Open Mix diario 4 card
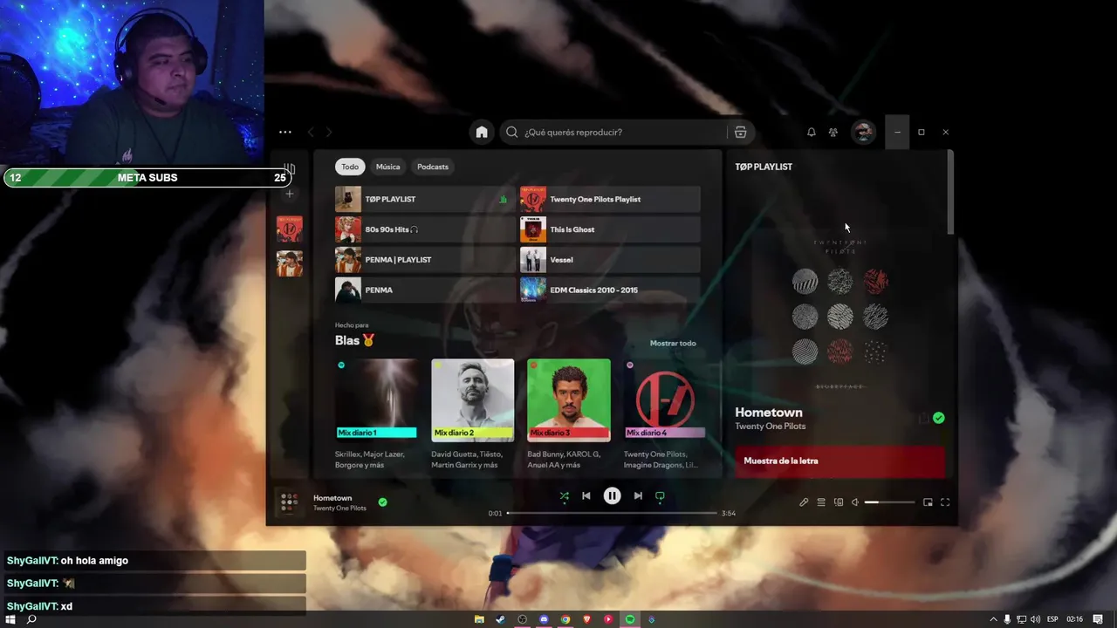The image size is (1117, 628). [x=665, y=414]
